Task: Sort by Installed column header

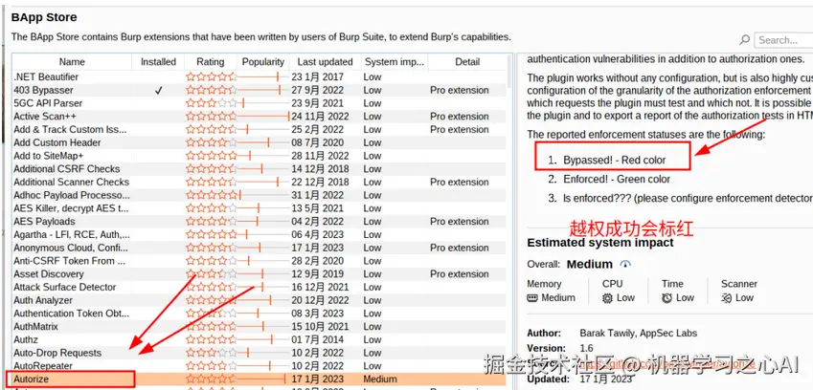Action: [158, 62]
